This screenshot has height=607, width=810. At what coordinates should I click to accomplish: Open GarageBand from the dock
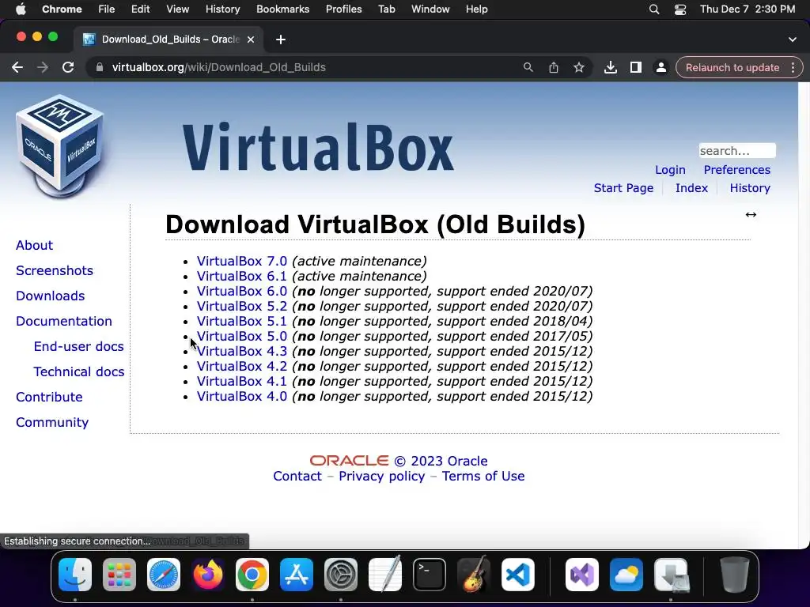coord(474,575)
